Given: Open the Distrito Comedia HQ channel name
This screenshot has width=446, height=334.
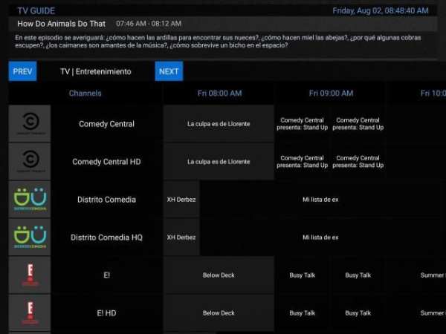Looking at the screenshot, I should tap(106, 238).
